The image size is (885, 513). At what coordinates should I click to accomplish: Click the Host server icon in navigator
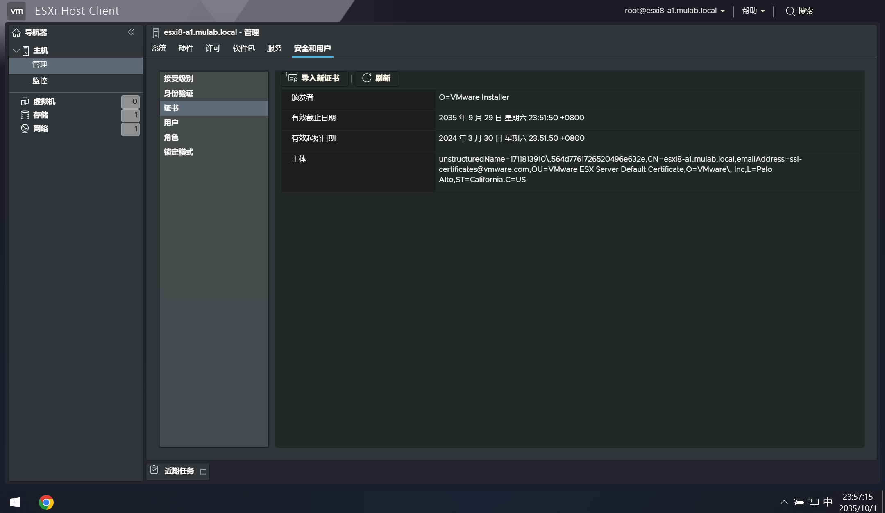(25, 51)
